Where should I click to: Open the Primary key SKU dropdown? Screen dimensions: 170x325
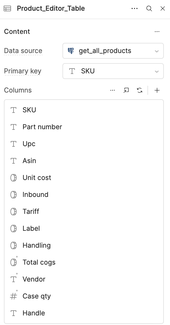tap(113, 71)
